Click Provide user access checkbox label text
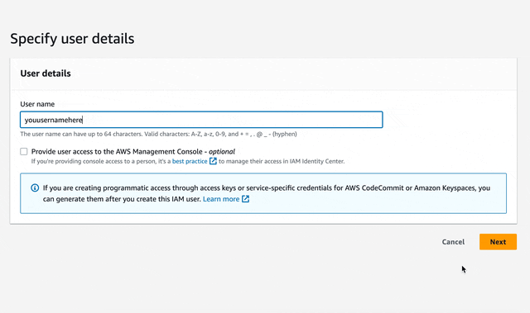 click(x=133, y=152)
